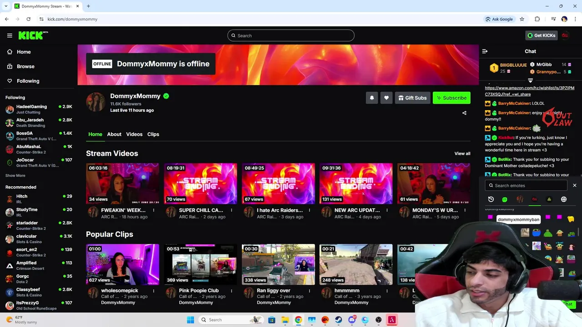Image resolution: width=582 pixels, height=327 pixels.
Task: Open the share icon below Subscribe
Action: coord(464,113)
